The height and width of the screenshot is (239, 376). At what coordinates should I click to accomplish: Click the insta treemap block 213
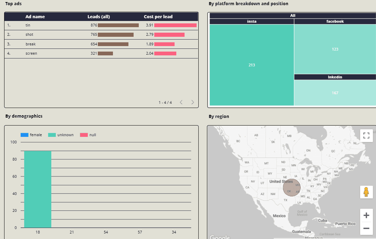[x=252, y=65]
